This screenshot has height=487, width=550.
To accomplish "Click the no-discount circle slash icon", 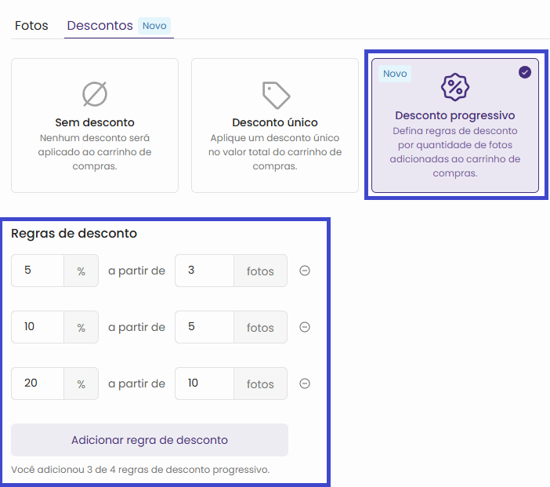I will point(94,94).
